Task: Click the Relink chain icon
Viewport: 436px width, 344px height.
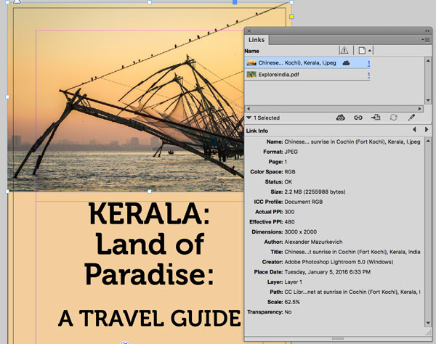Action: coord(358,118)
